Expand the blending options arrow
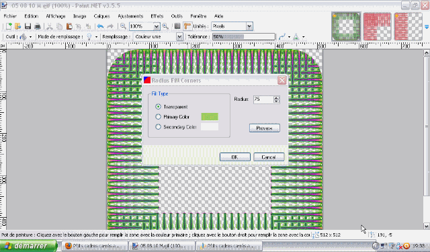The width and height of the screenshot is (430, 252). click(303, 37)
